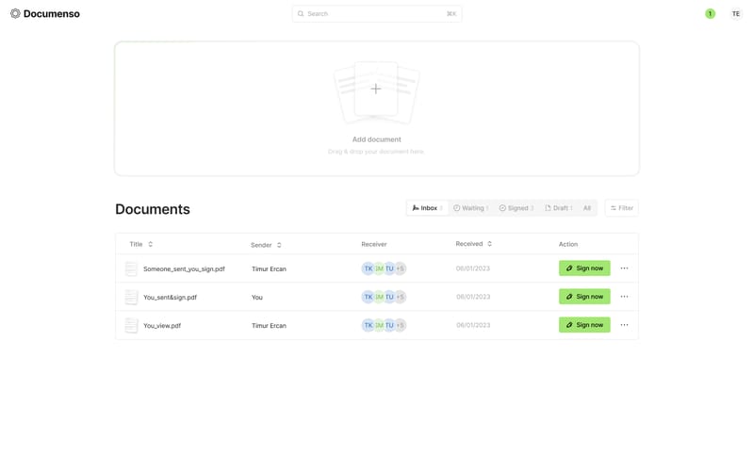Open Someone_sent_you_sign.pdf document title

pos(184,269)
